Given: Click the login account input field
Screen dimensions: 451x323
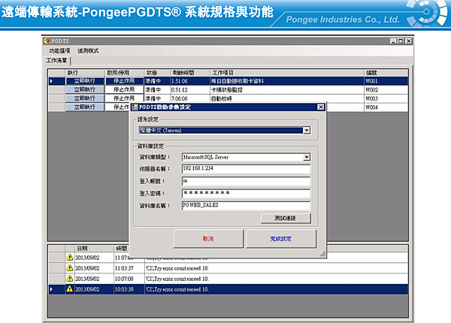Looking at the screenshot, I should 246,181.
